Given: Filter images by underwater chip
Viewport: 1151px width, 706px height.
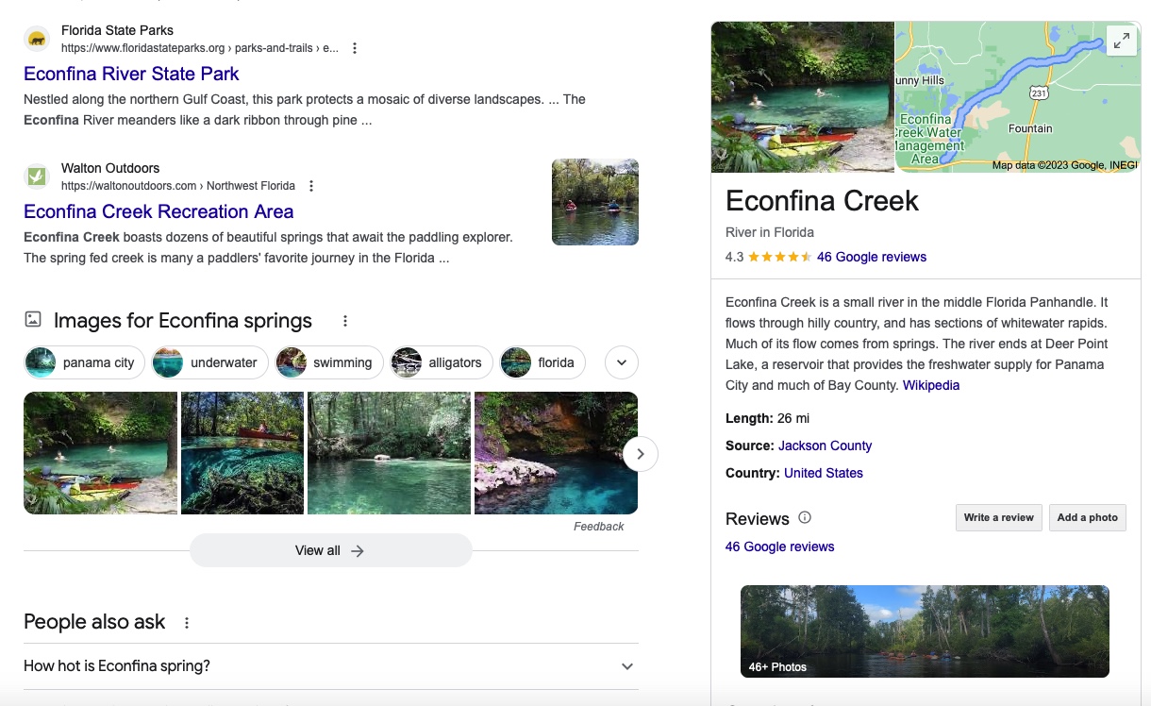Looking at the screenshot, I should (x=209, y=362).
